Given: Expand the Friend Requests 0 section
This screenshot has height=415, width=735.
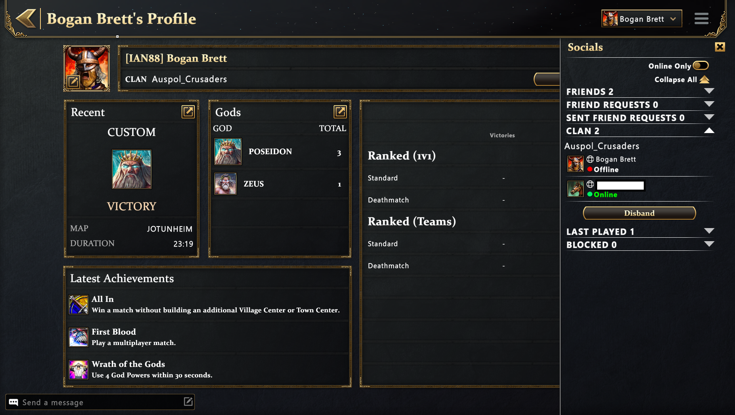Looking at the screenshot, I should (709, 104).
